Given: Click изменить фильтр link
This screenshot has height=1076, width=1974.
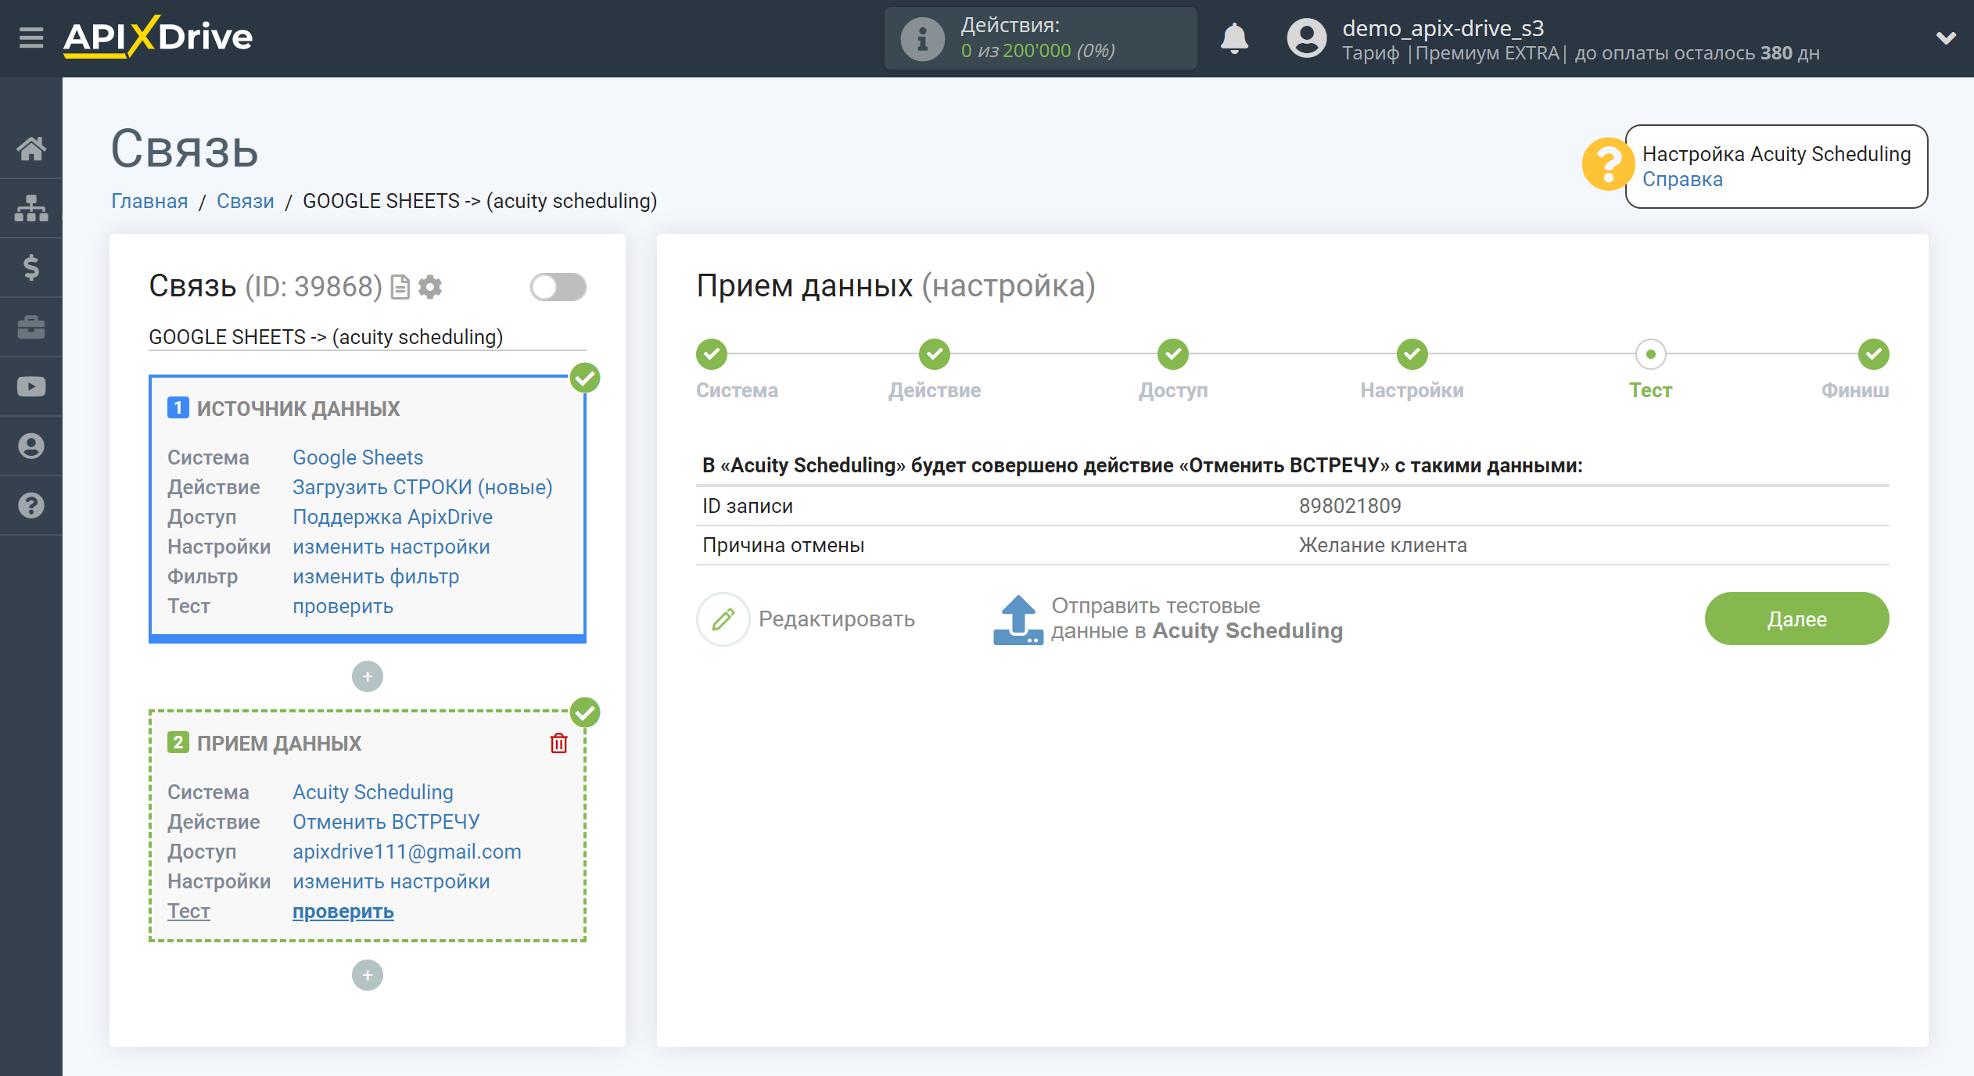Looking at the screenshot, I should 375,576.
